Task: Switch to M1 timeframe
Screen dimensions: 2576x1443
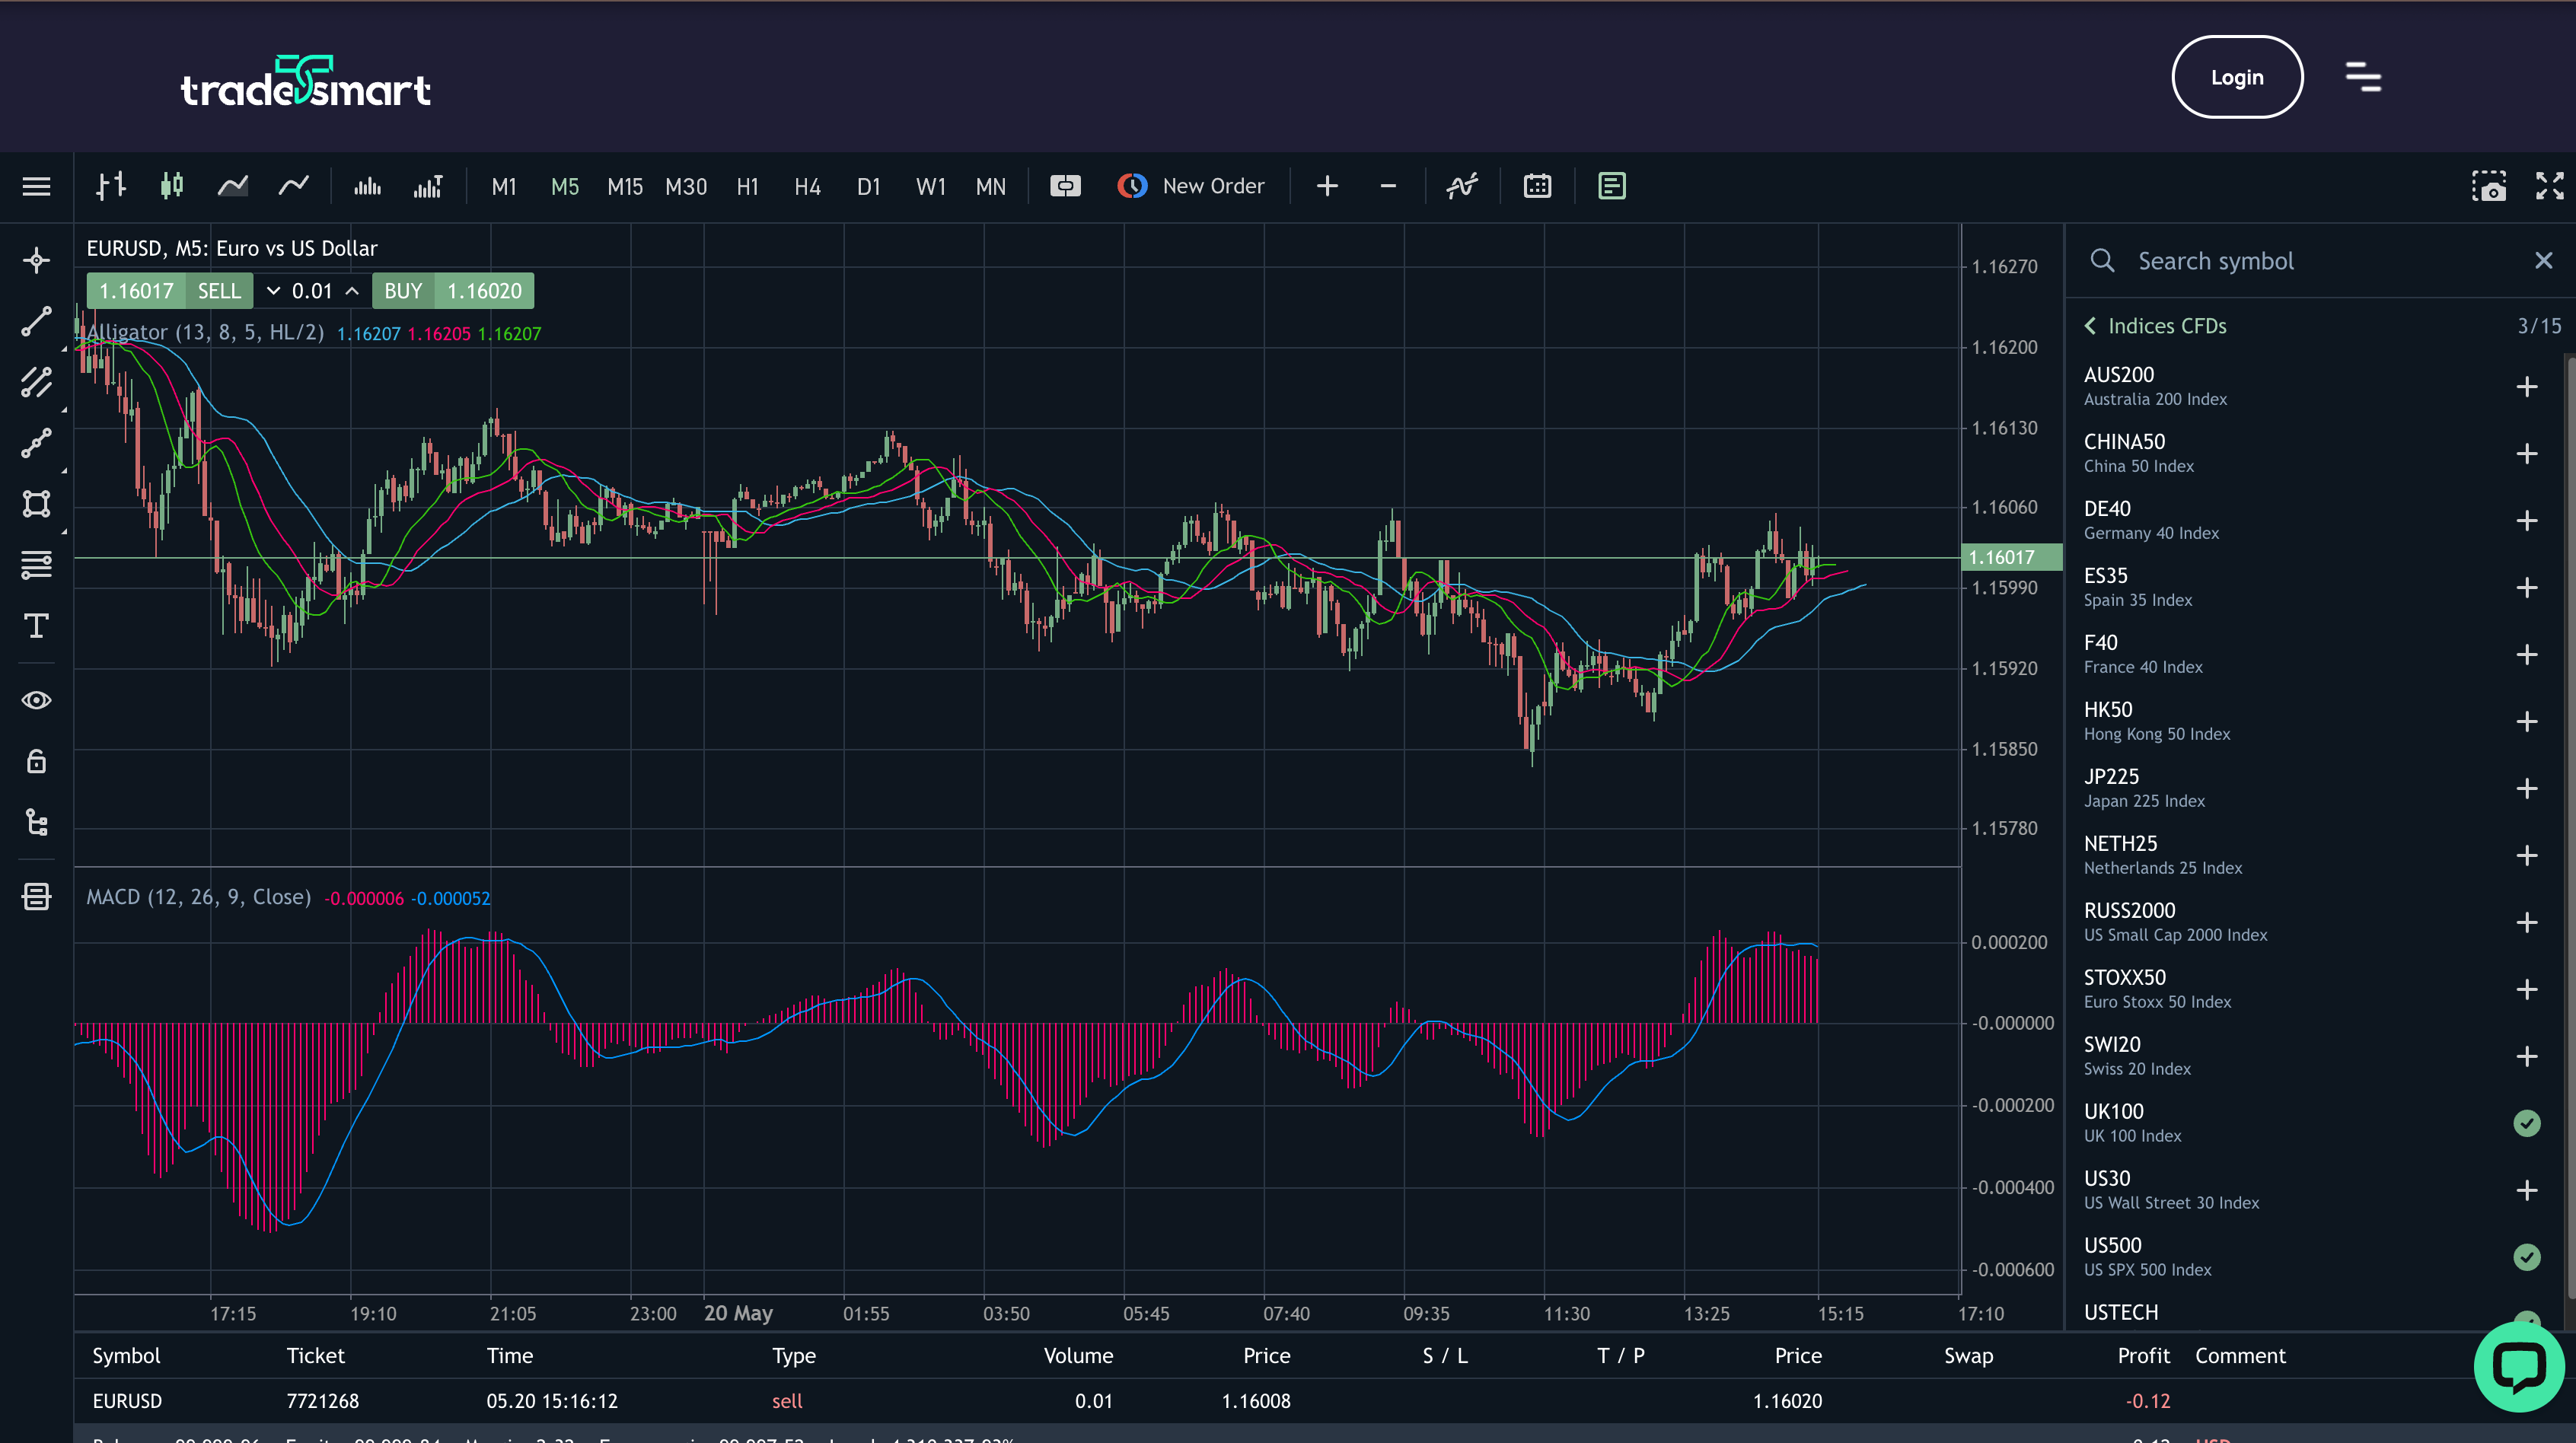Action: pyautogui.click(x=504, y=187)
